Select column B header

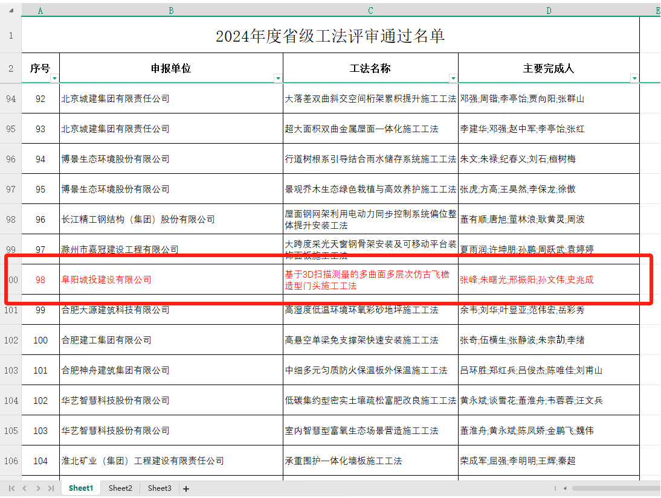coord(171,10)
